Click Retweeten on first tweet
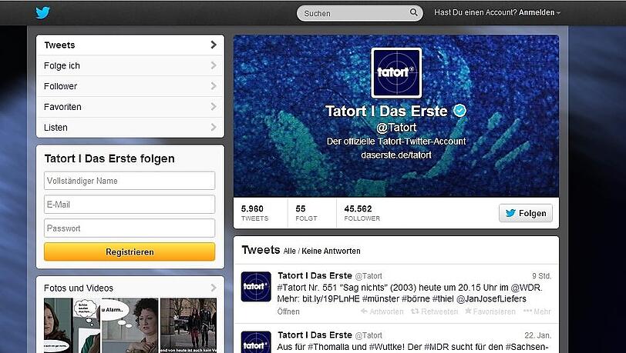This screenshot has width=626, height=353. [434, 311]
